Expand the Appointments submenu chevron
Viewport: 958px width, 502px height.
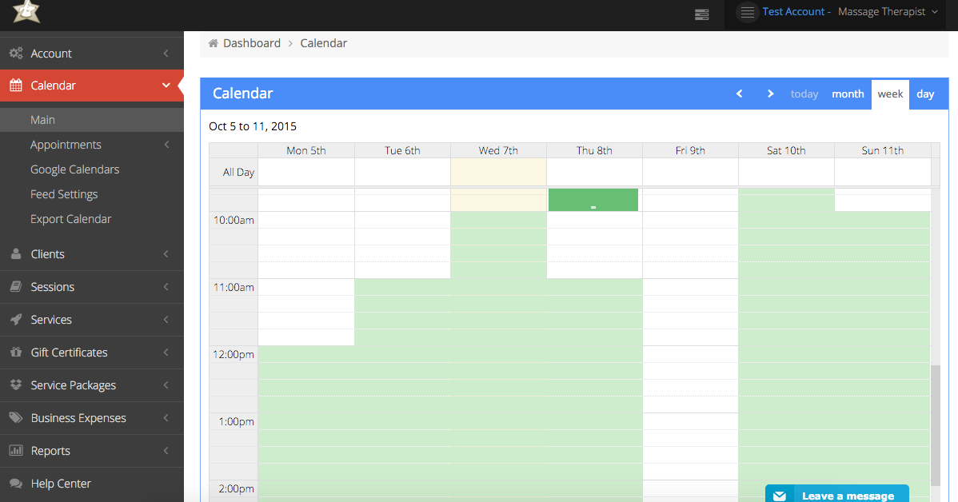tap(166, 145)
